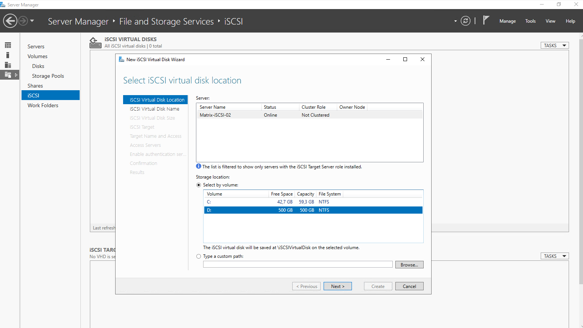Click the back navigation arrow icon
Viewport: 583px width, 328px height.
[10, 21]
